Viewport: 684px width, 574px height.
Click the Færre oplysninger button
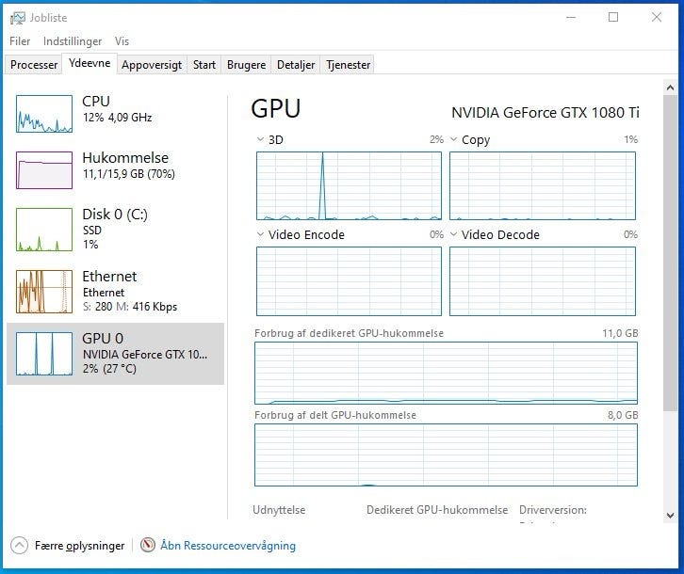tap(79, 545)
